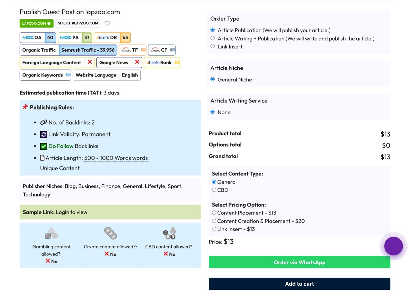
Task: Click the crypto coins icon
Action: click(x=110, y=233)
